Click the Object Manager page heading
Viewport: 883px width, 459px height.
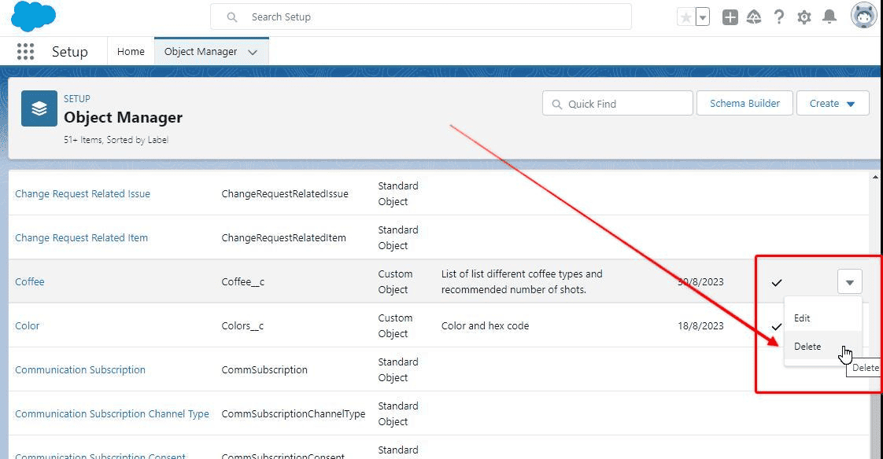click(124, 117)
